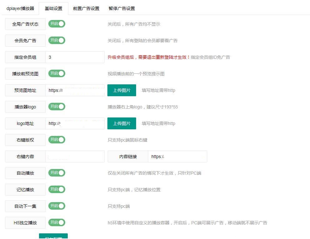Click 上传图片 next to 预览图地址
This screenshot has height=239, width=310.
click(121, 90)
